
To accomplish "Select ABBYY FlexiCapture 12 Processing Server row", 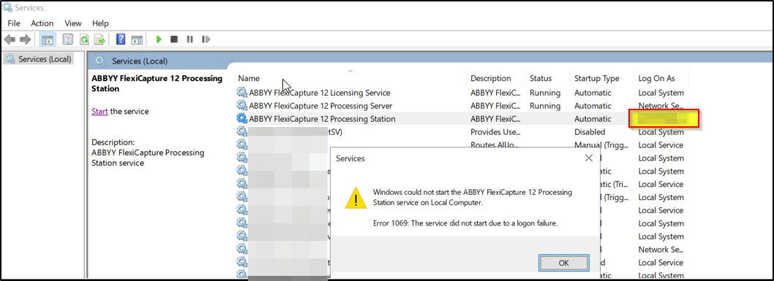I will (x=320, y=105).
